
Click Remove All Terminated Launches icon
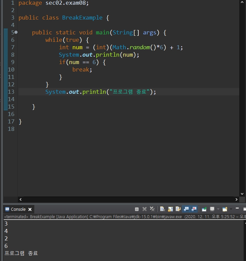pyautogui.click(x=152, y=209)
